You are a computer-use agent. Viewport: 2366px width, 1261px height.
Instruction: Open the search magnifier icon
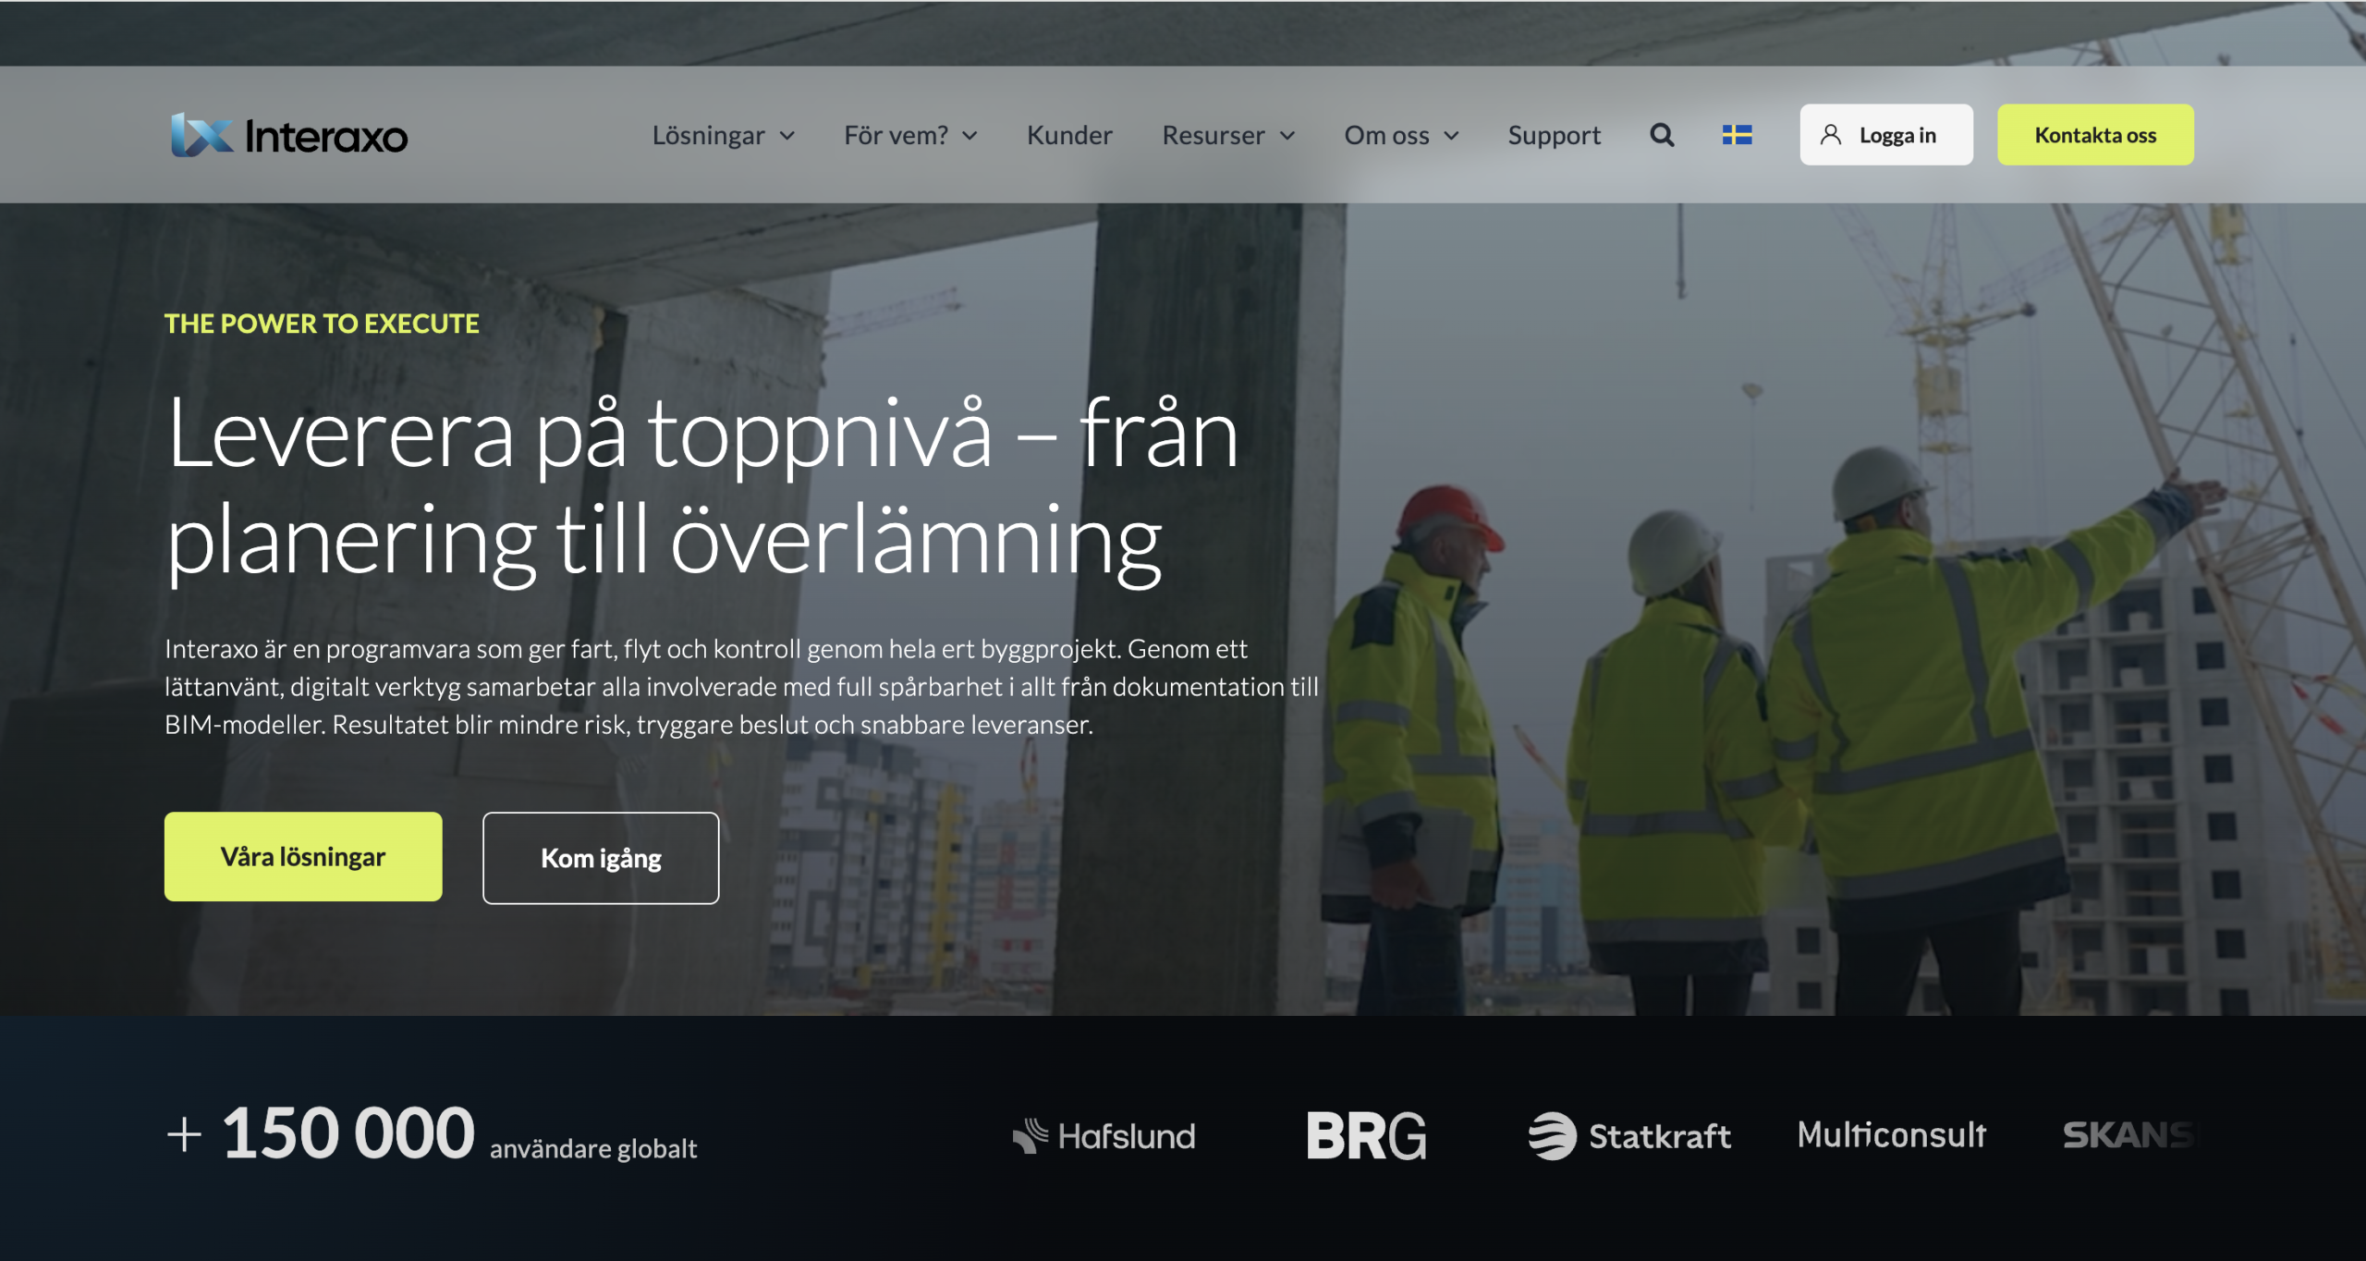(1662, 135)
